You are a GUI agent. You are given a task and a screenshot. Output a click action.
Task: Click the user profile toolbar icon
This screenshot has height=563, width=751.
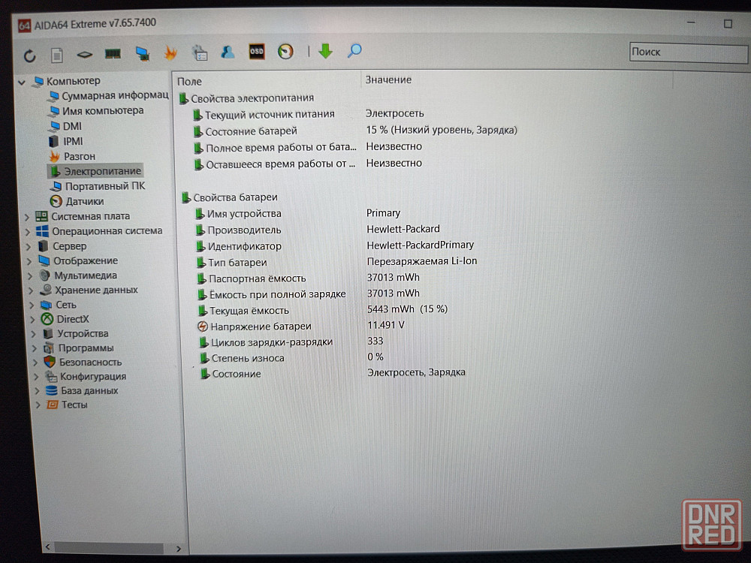228,52
